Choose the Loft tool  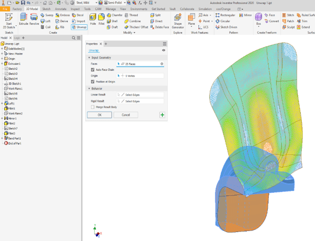point(45,21)
